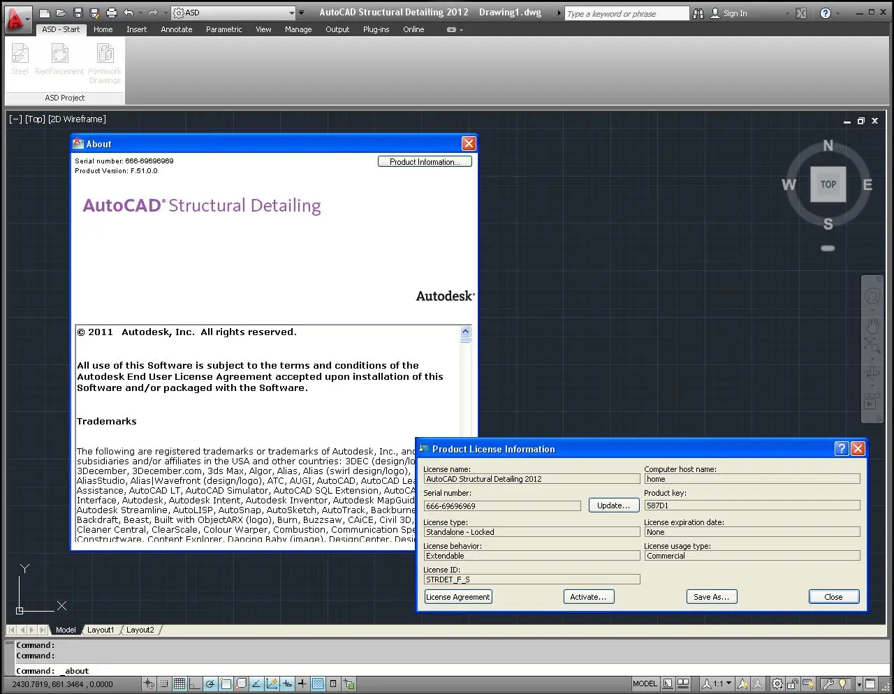Click the Model layout tab

(x=66, y=630)
